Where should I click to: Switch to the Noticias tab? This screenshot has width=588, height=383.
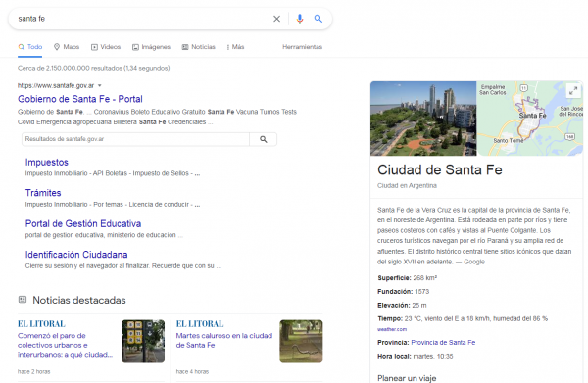pyautogui.click(x=198, y=47)
